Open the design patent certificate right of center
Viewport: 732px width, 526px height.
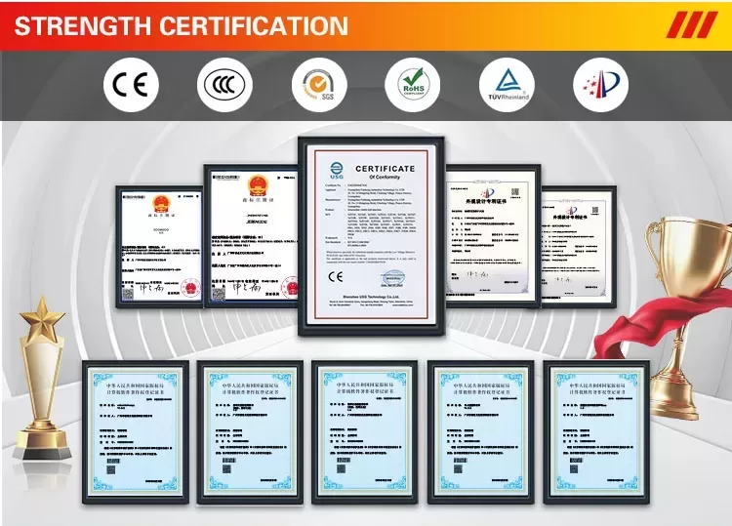[x=492, y=236]
